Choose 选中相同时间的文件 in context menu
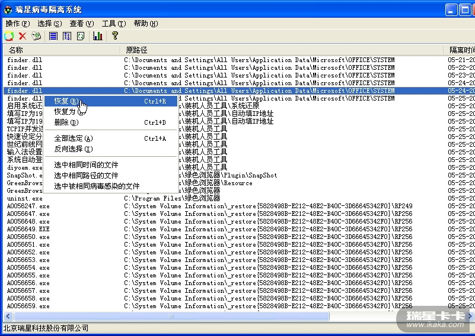 [111, 165]
